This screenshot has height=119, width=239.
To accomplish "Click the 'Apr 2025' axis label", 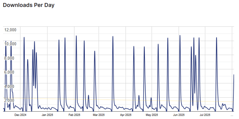I will tap(125, 115).
